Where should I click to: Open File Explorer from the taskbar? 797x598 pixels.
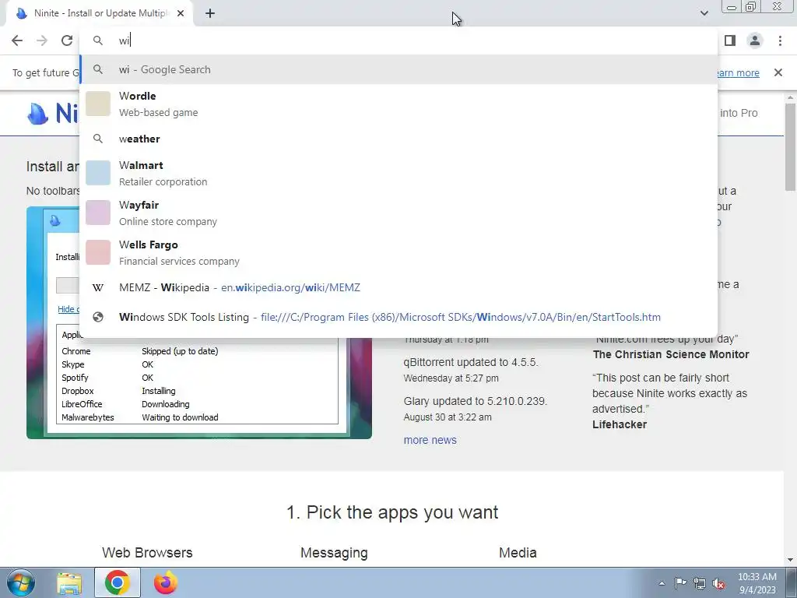[69, 582]
